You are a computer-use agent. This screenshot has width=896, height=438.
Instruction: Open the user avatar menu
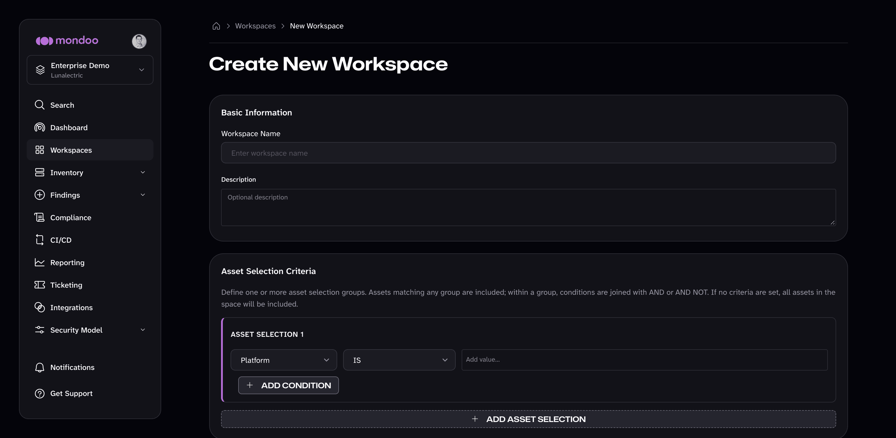pos(139,41)
